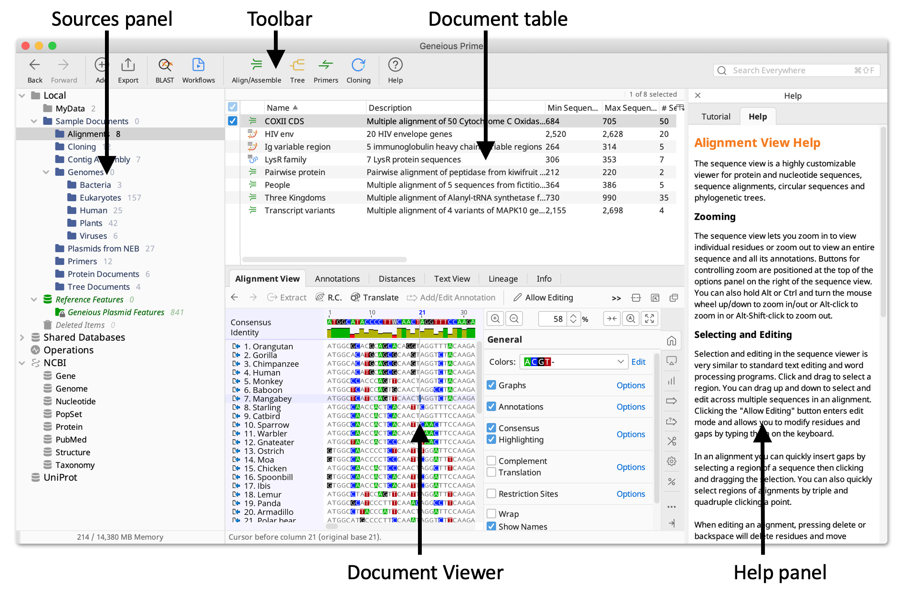Uncheck COXII CDS row checkbox
918x594 pixels.
[232, 121]
